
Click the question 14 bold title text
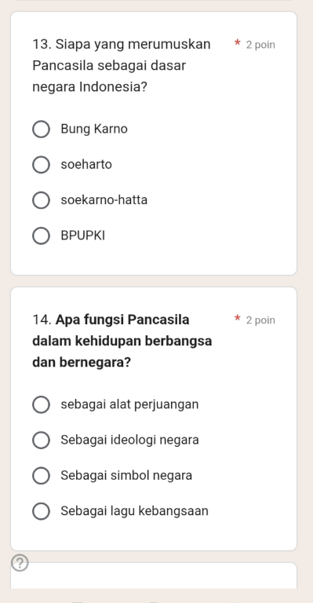click(x=122, y=341)
